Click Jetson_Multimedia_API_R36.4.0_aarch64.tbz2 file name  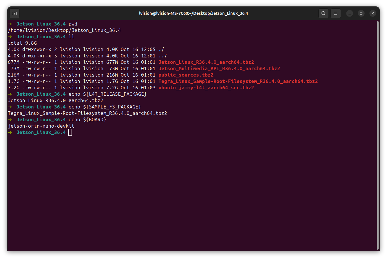[219, 68]
